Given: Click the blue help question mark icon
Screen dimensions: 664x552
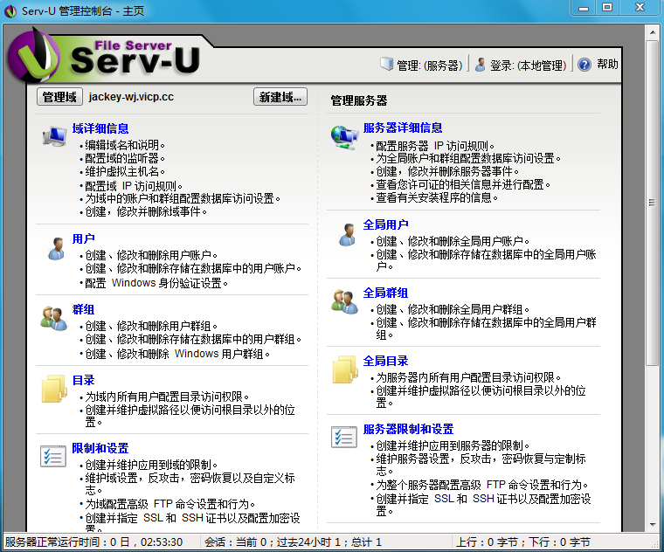Looking at the screenshot, I should (x=584, y=65).
